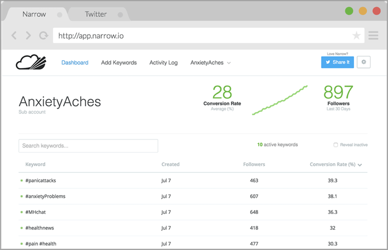
Task: Click the Search keywords input field
Action: (x=88, y=146)
